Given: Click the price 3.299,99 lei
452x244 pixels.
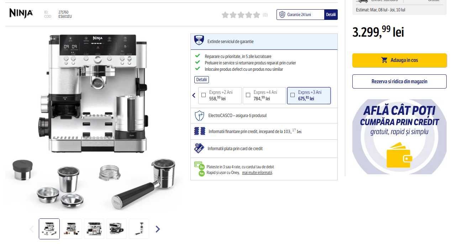Looking at the screenshot, I should (x=378, y=32).
